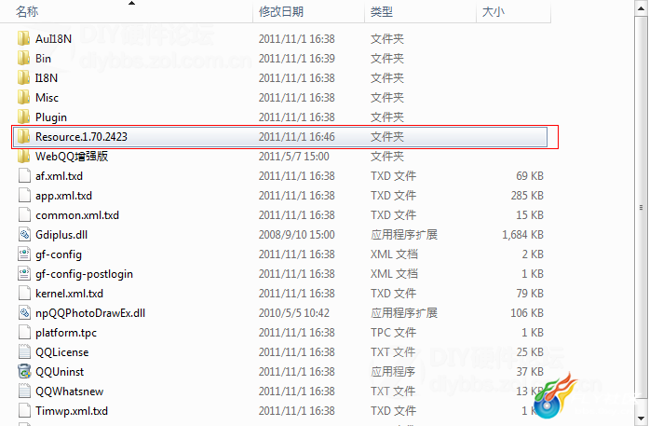Screen dimensions: 649x426
Task: Select the AuI18N folder icon
Action: click(24, 38)
